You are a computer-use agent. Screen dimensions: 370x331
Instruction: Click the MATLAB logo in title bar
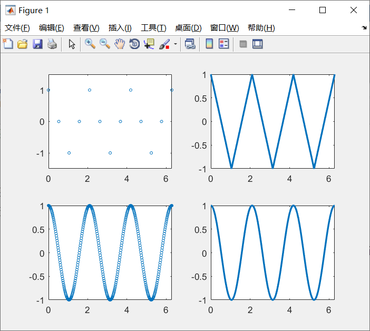point(11,10)
